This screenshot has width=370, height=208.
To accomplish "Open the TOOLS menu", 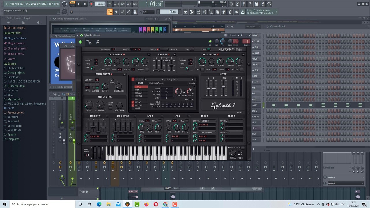I will [50, 4].
